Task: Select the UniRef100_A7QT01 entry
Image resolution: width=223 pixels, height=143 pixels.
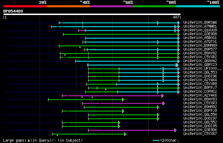Action: (x=200, y=42)
